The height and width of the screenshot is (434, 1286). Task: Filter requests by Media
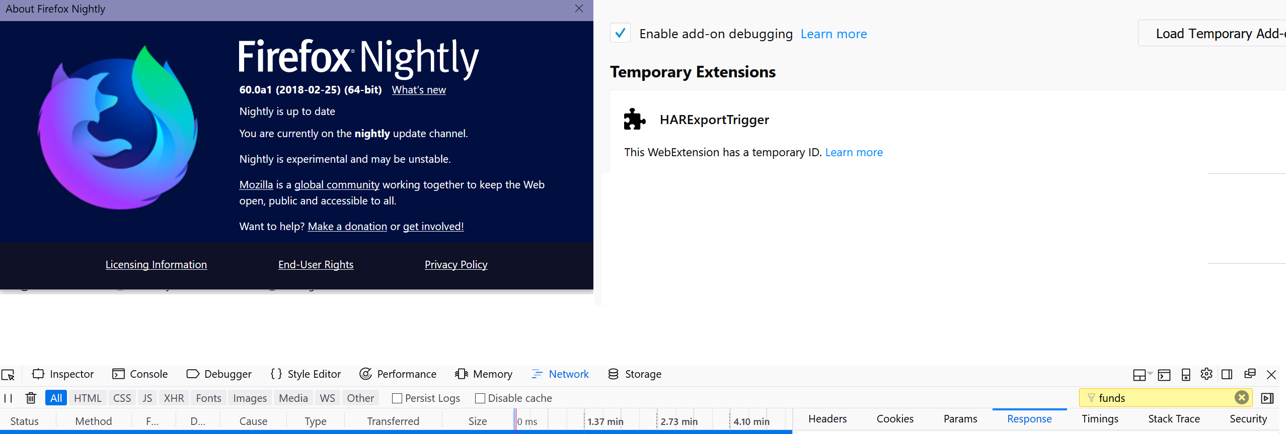point(293,398)
